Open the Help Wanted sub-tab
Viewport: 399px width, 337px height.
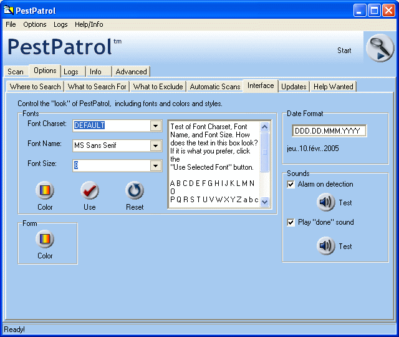pyautogui.click(x=334, y=87)
